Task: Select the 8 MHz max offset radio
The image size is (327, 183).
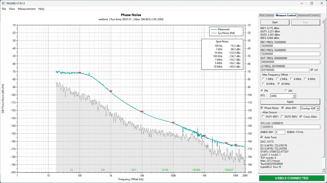Action: (x=305, y=79)
